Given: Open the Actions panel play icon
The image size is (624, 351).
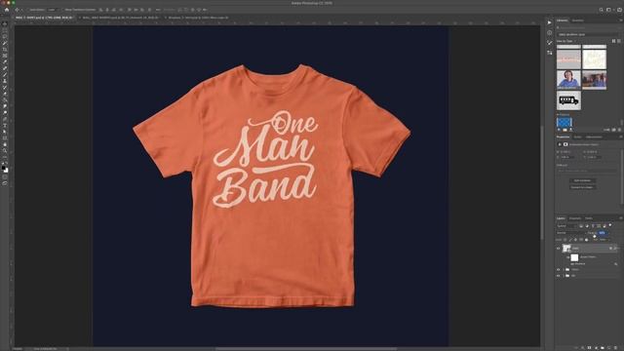Looking at the screenshot, I should 550,22.
